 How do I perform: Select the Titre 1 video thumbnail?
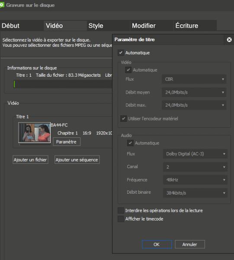point(35,133)
